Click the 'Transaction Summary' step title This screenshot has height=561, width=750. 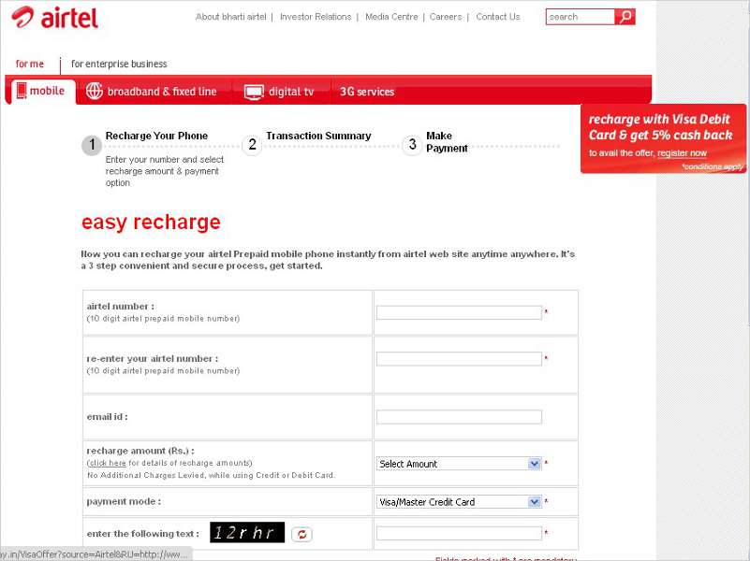click(318, 137)
